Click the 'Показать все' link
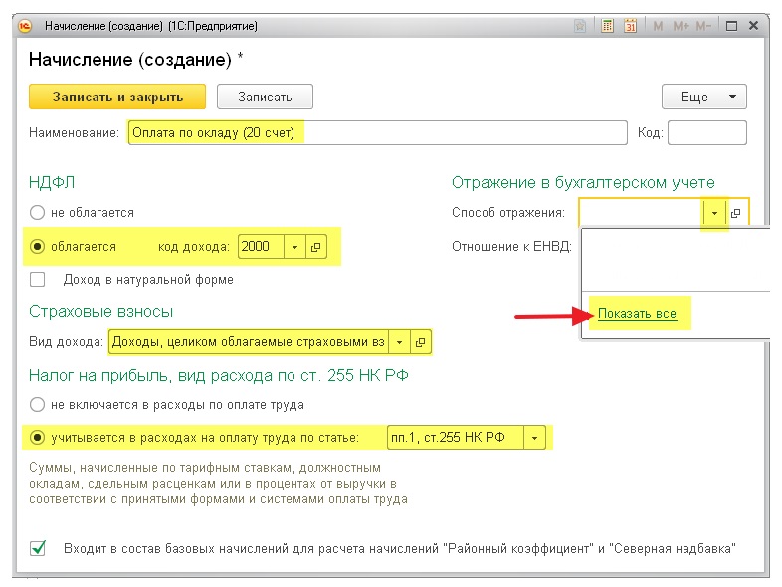Image resolution: width=782 pixels, height=587 pixels. pyautogui.click(x=637, y=314)
